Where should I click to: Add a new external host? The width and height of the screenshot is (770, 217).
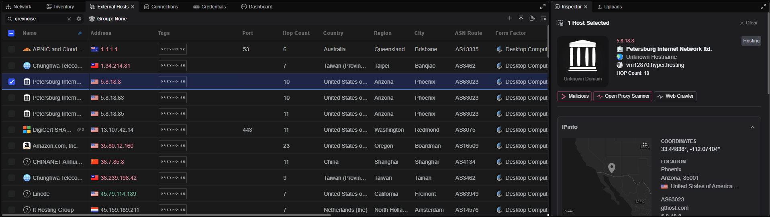click(510, 18)
